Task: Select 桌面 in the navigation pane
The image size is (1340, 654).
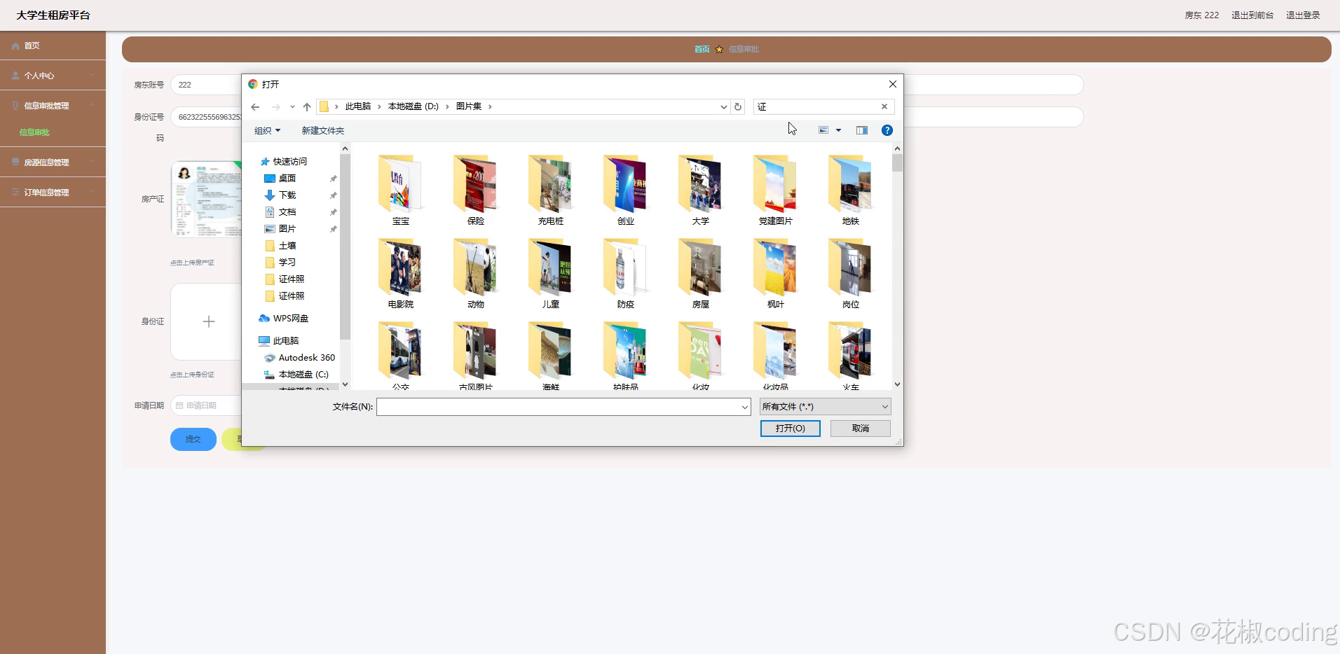Action: 287,179
